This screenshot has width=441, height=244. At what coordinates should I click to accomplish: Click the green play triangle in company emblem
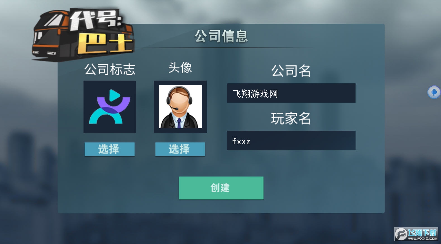114,95
